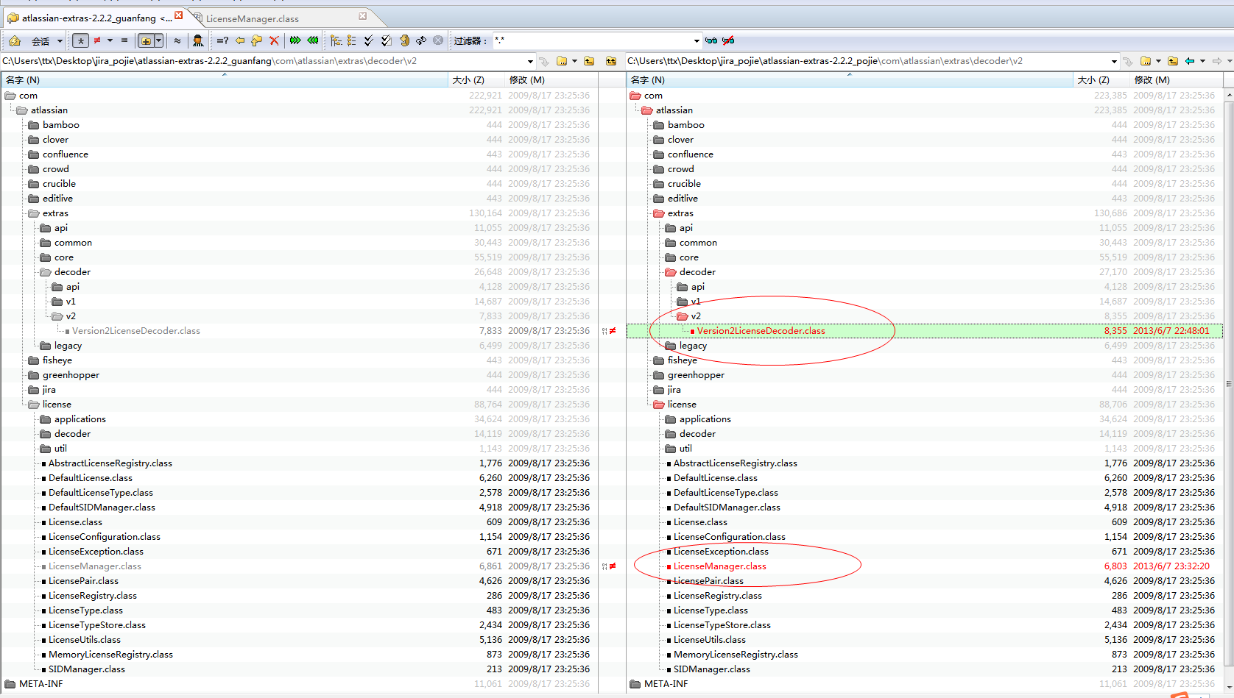The width and height of the screenshot is (1234, 698).
Task: Open the right path history dropdown
Action: (1114, 61)
